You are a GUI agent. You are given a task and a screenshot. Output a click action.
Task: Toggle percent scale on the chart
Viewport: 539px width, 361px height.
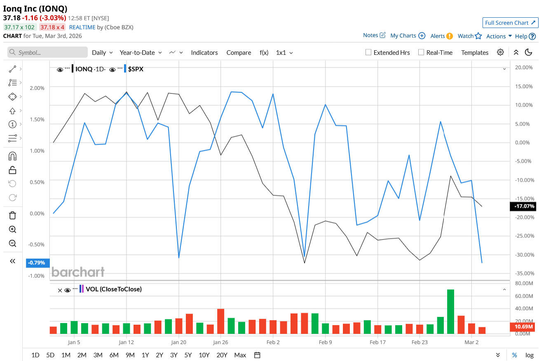pyautogui.click(x=515, y=355)
